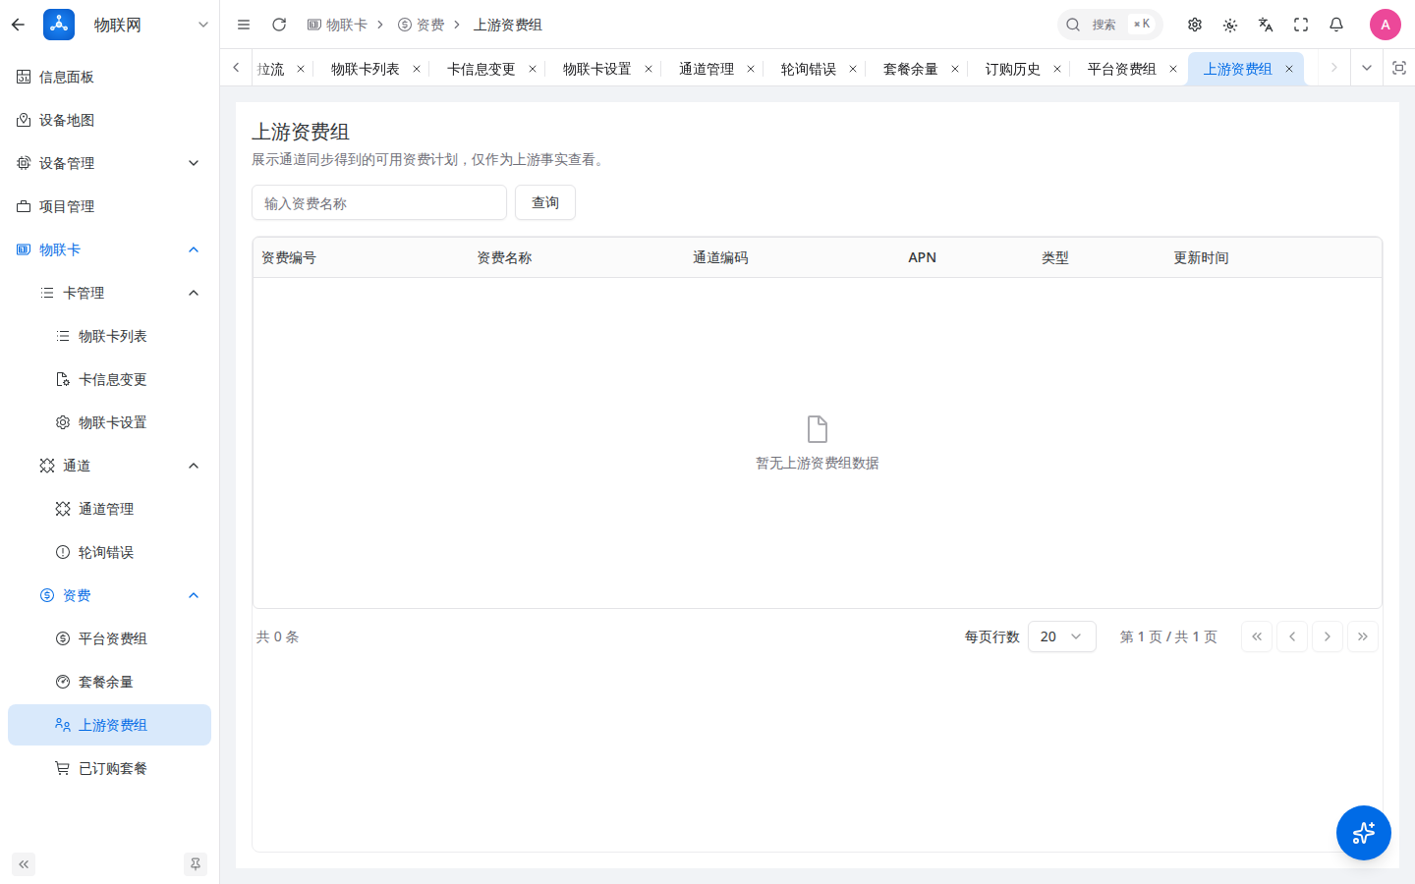Click the 物联卡 breadcrumb link

click(x=337, y=25)
